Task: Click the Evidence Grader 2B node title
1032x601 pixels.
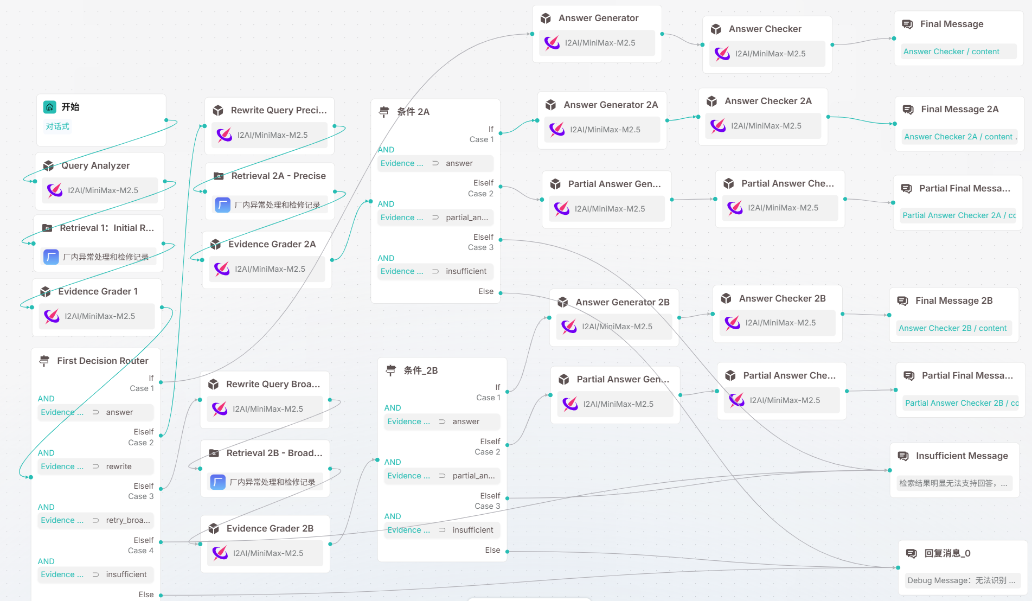Action: click(x=270, y=528)
